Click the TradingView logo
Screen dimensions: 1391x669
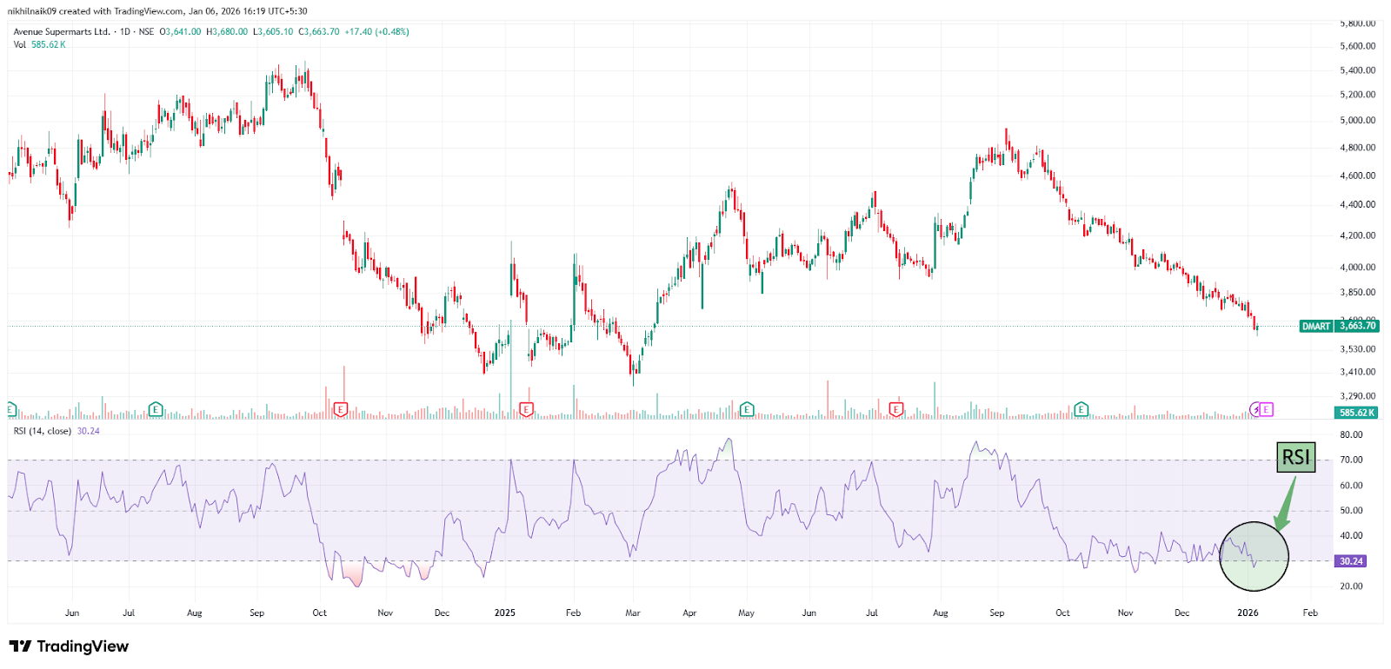click(x=69, y=646)
